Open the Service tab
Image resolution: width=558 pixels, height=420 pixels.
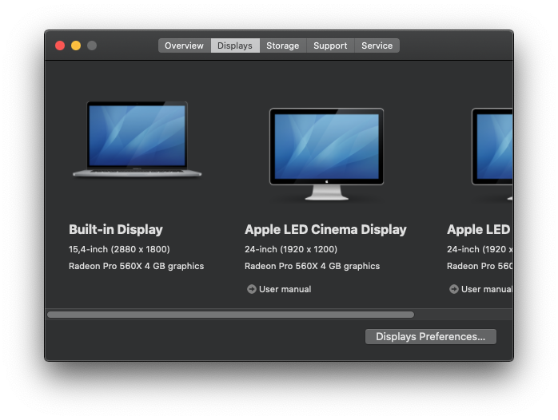click(x=377, y=46)
